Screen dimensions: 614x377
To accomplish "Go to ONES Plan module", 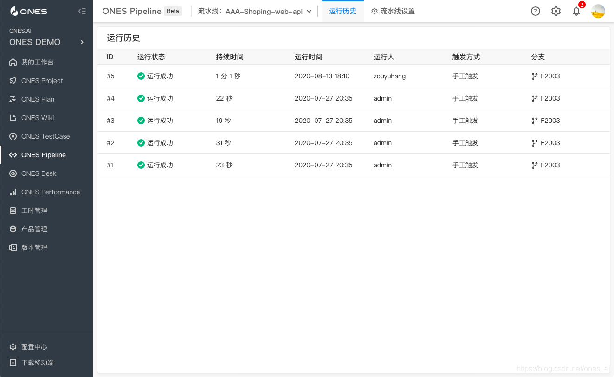I will [x=46, y=99].
